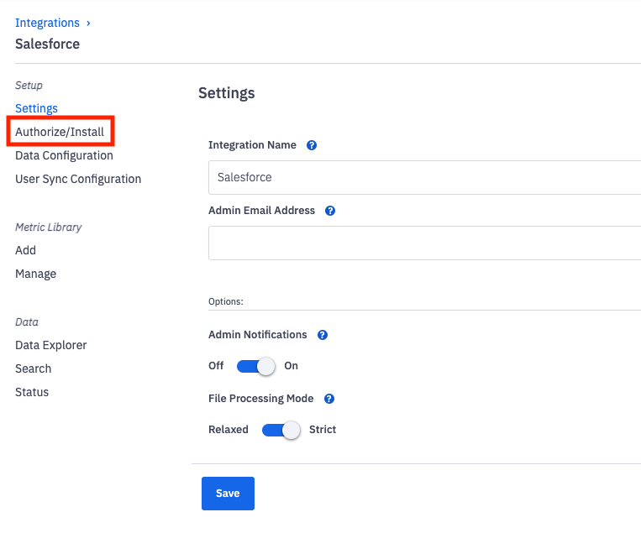The height and width of the screenshot is (533, 641).
Task: Open Manage under Metric Library
Action: point(35,274)
